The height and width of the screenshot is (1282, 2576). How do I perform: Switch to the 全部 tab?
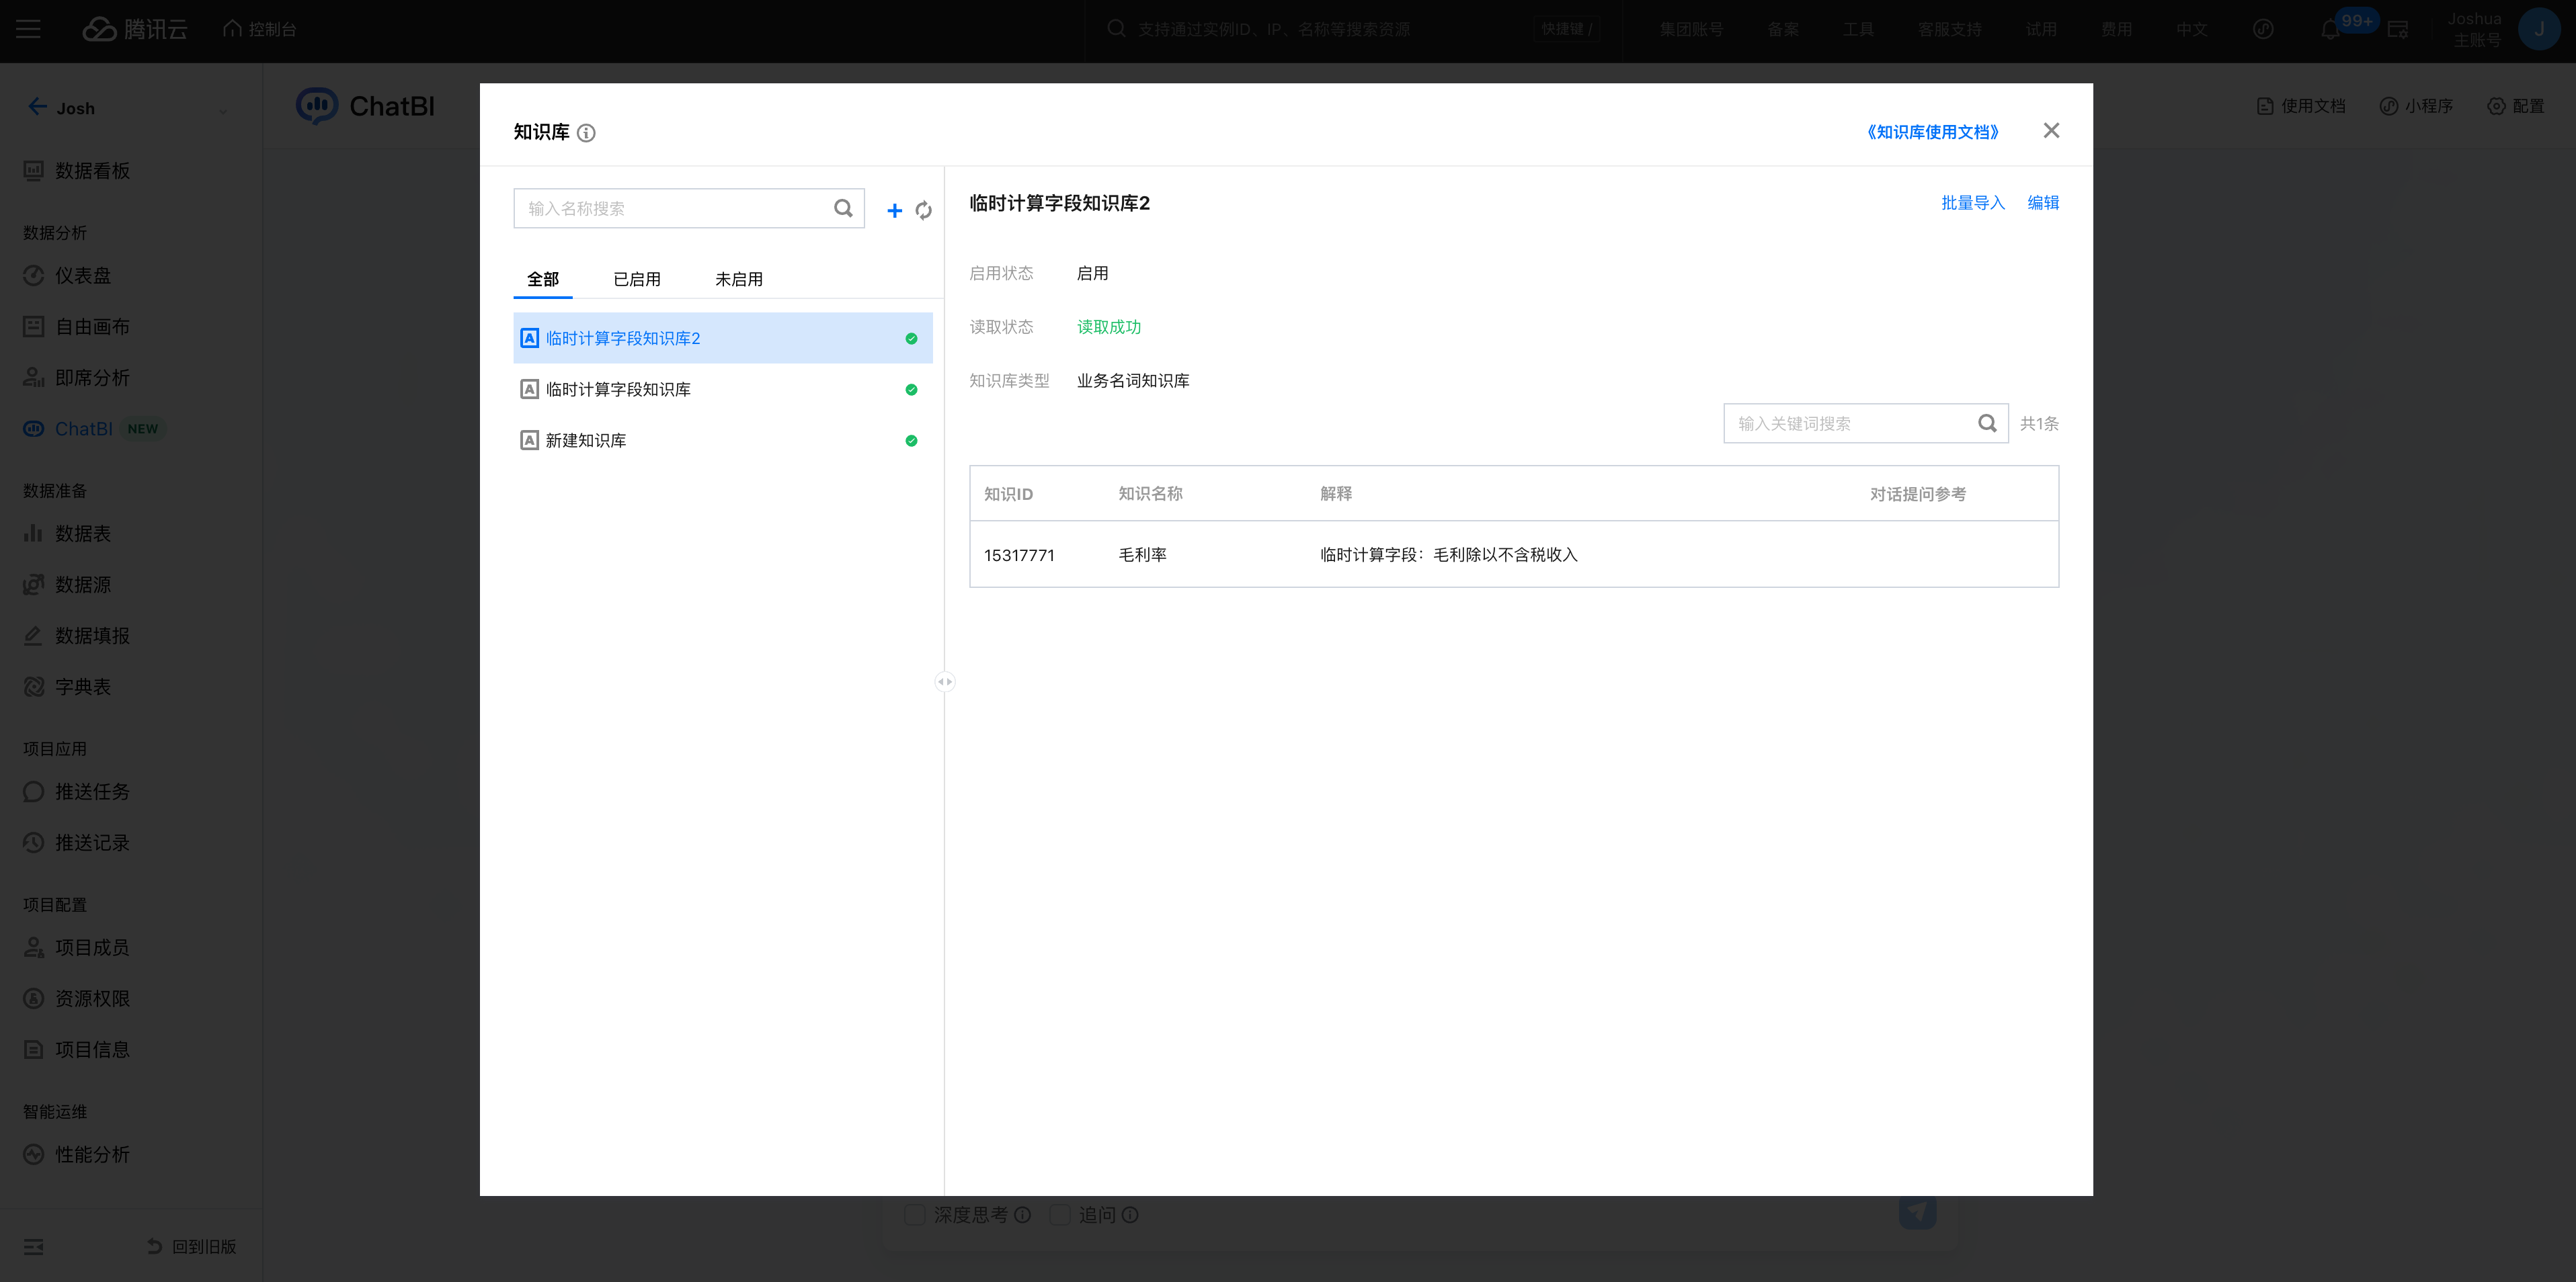pos(543,279)
